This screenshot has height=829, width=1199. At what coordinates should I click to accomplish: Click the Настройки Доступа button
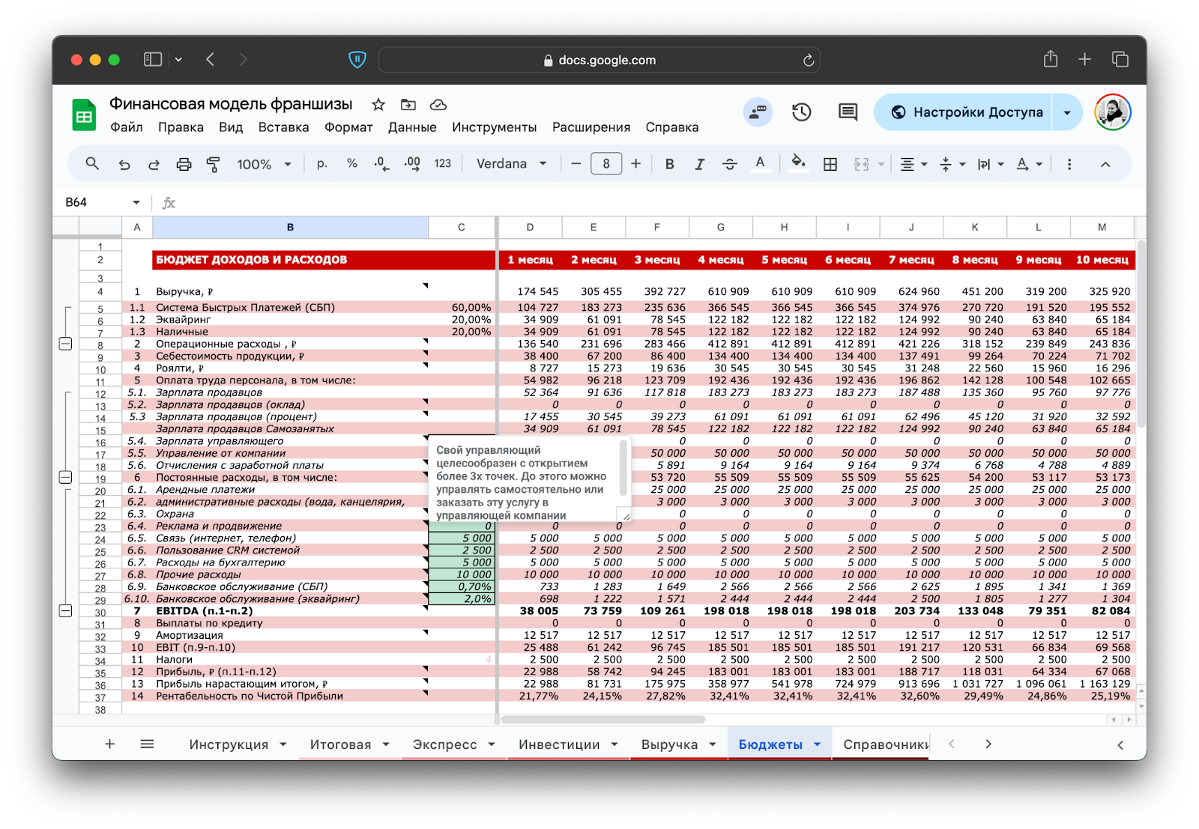(967, 112)
